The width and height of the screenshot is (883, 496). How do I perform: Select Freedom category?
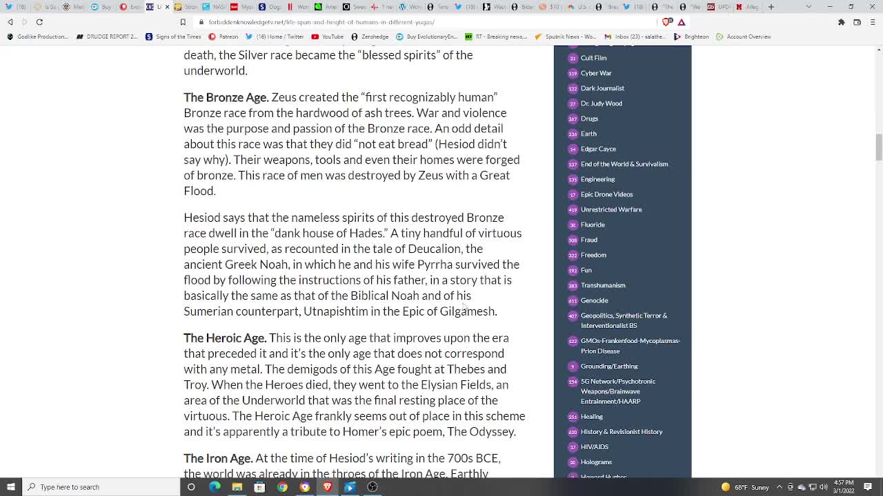[x=593, y=255]
